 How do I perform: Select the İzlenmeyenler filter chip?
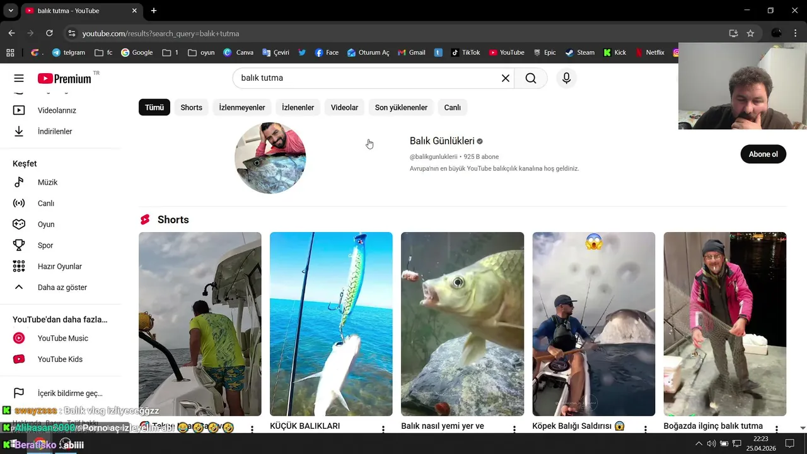(x=242, y=107)
